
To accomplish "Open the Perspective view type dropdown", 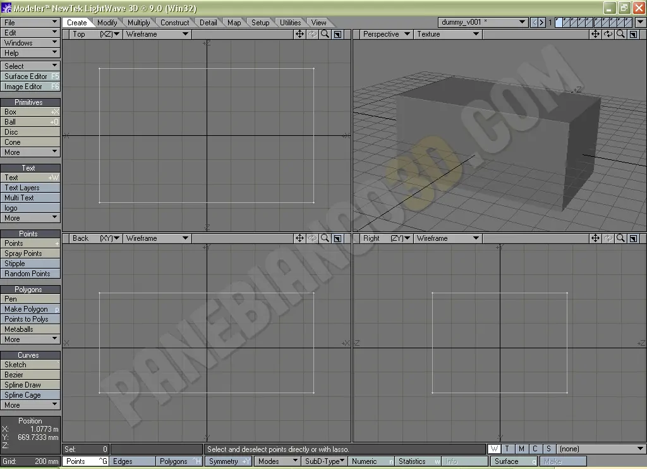I will pos(386,34).
